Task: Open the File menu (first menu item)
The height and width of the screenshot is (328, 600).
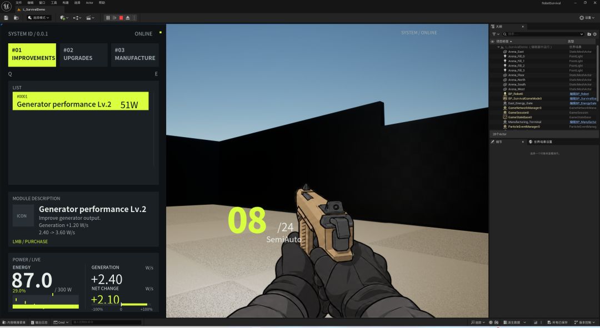Action: (x=18, y=3)
